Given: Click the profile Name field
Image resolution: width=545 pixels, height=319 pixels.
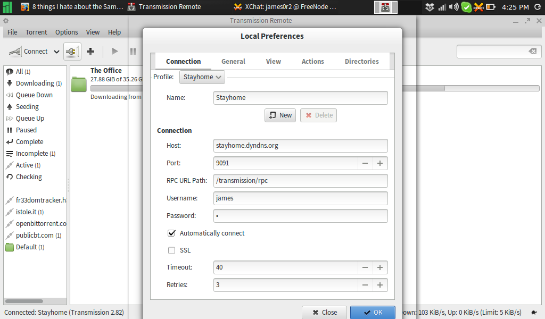Looking at the screenshot, I should click(301, 98).
